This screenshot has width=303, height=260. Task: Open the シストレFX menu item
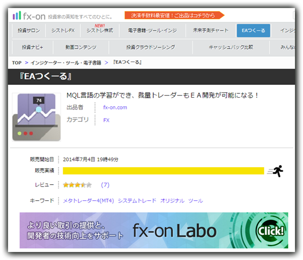pyautogui.click(x=63, y=30)
